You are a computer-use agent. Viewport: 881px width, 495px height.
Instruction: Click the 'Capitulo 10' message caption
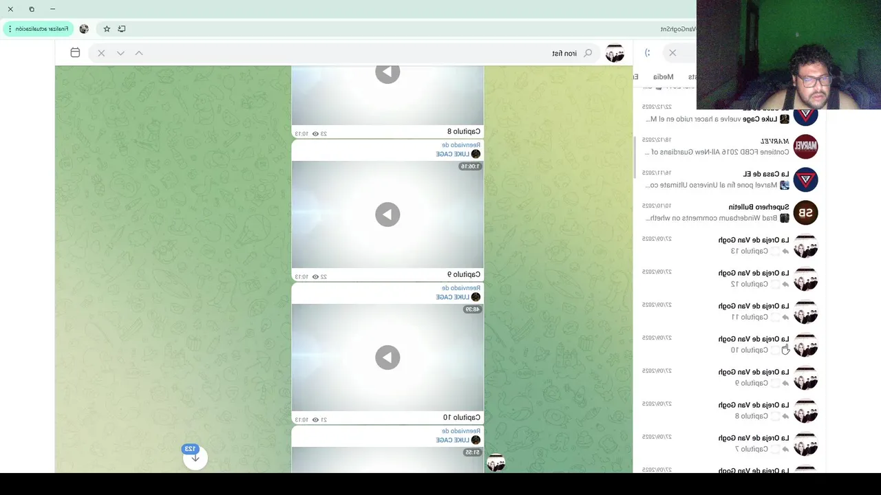(x=462, y=417)
